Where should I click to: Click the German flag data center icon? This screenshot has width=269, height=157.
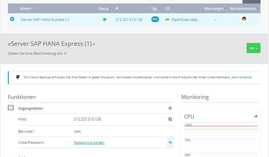244,19
